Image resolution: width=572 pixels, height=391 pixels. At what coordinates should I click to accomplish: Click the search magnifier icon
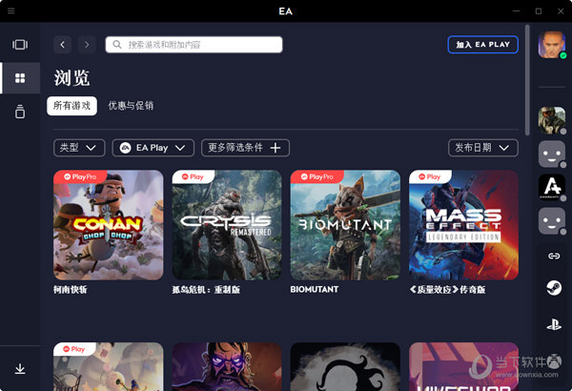pyautogui.click(x=116, y=45)
